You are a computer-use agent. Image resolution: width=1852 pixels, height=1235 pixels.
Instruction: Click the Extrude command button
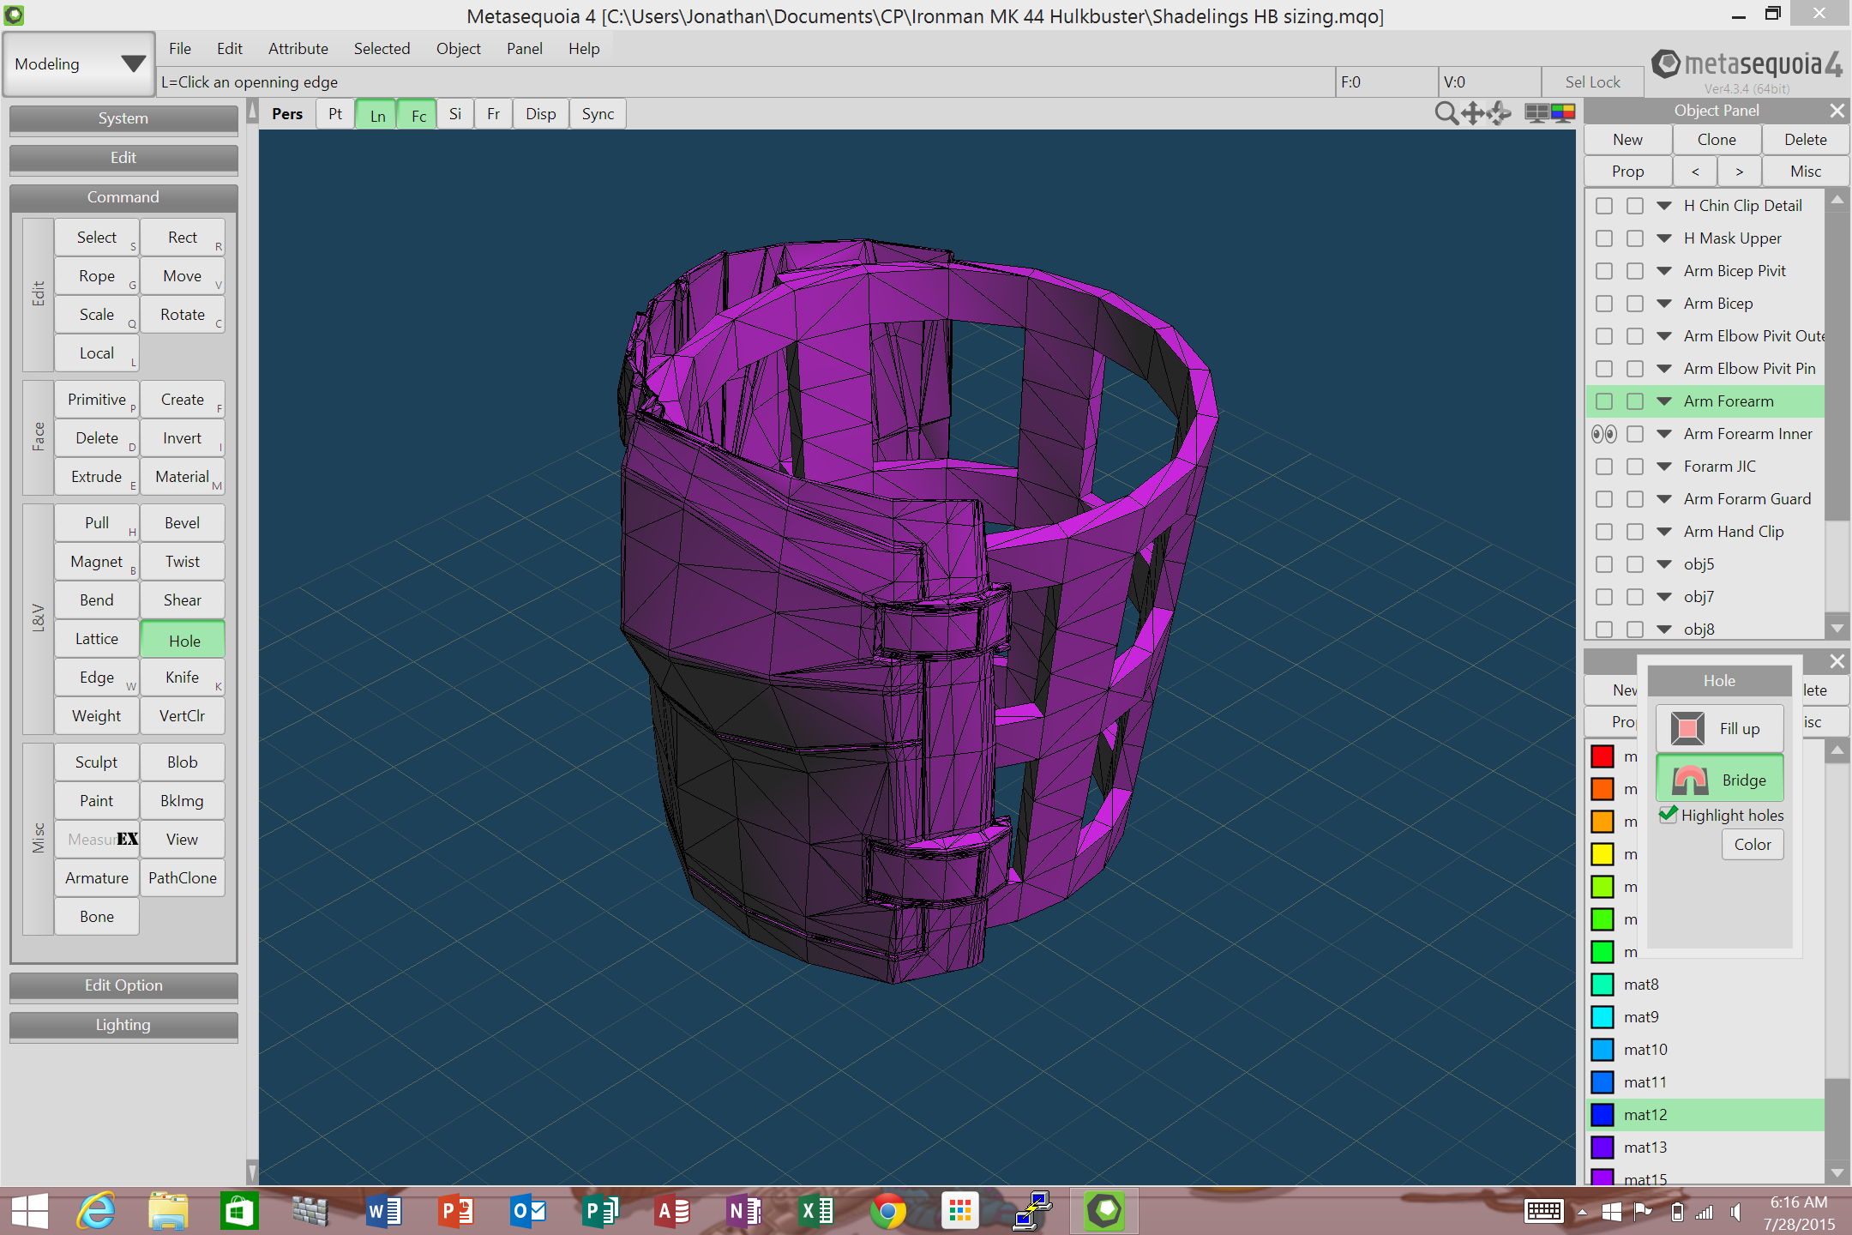point(97,477)
